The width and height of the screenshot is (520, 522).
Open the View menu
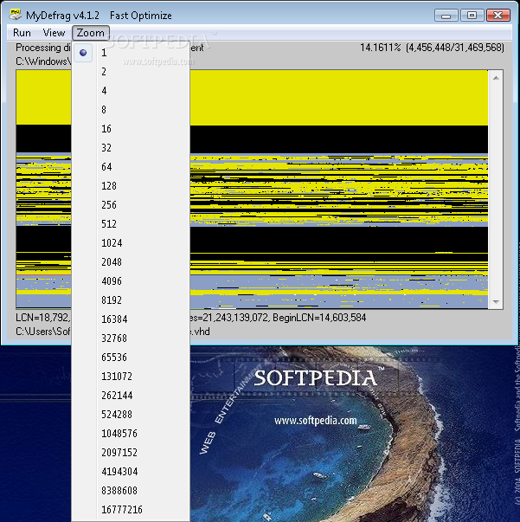coord(54,33)
